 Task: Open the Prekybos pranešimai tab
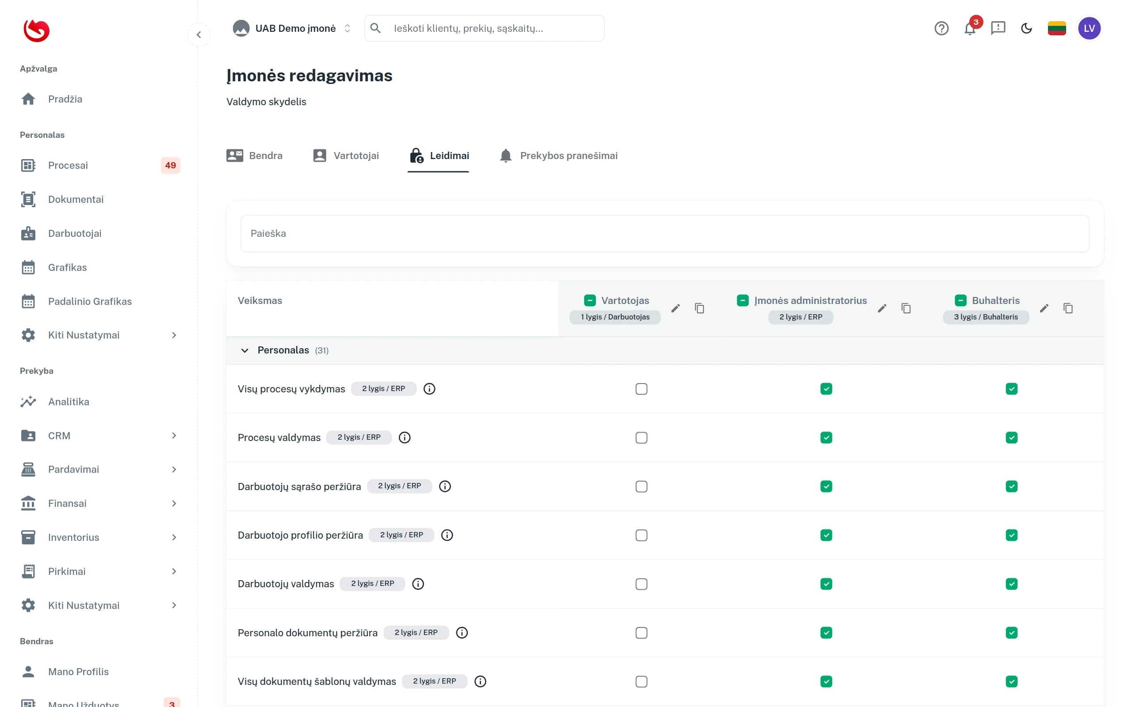click(x=558, y=156)
